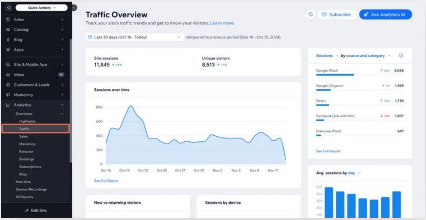Expand the Sales sidebar section chevron
Viewport: 426px width, 220px height.
[62, 20]
